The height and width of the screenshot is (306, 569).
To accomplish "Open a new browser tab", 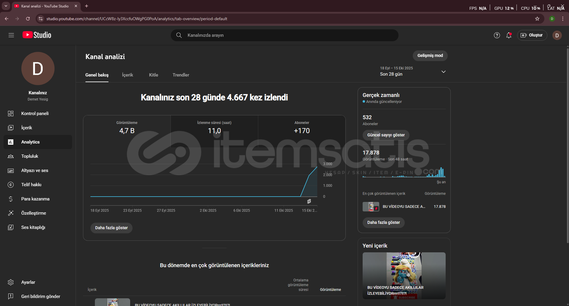I will pyautogui.click(x=87, y=6).
